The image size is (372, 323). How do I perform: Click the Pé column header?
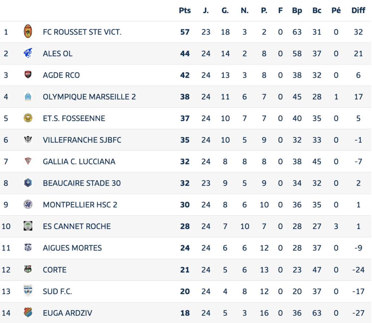pyautogui.click(x=336, y=11)
